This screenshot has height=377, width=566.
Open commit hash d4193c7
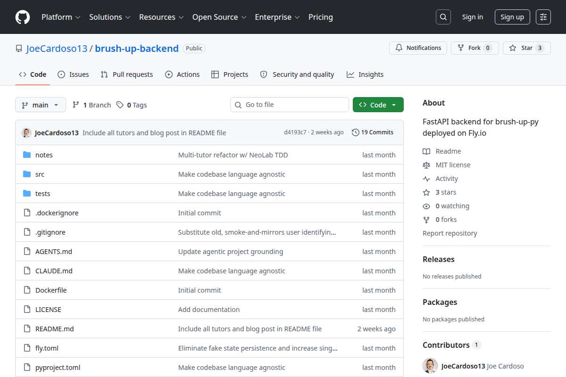tap(295, 132)
